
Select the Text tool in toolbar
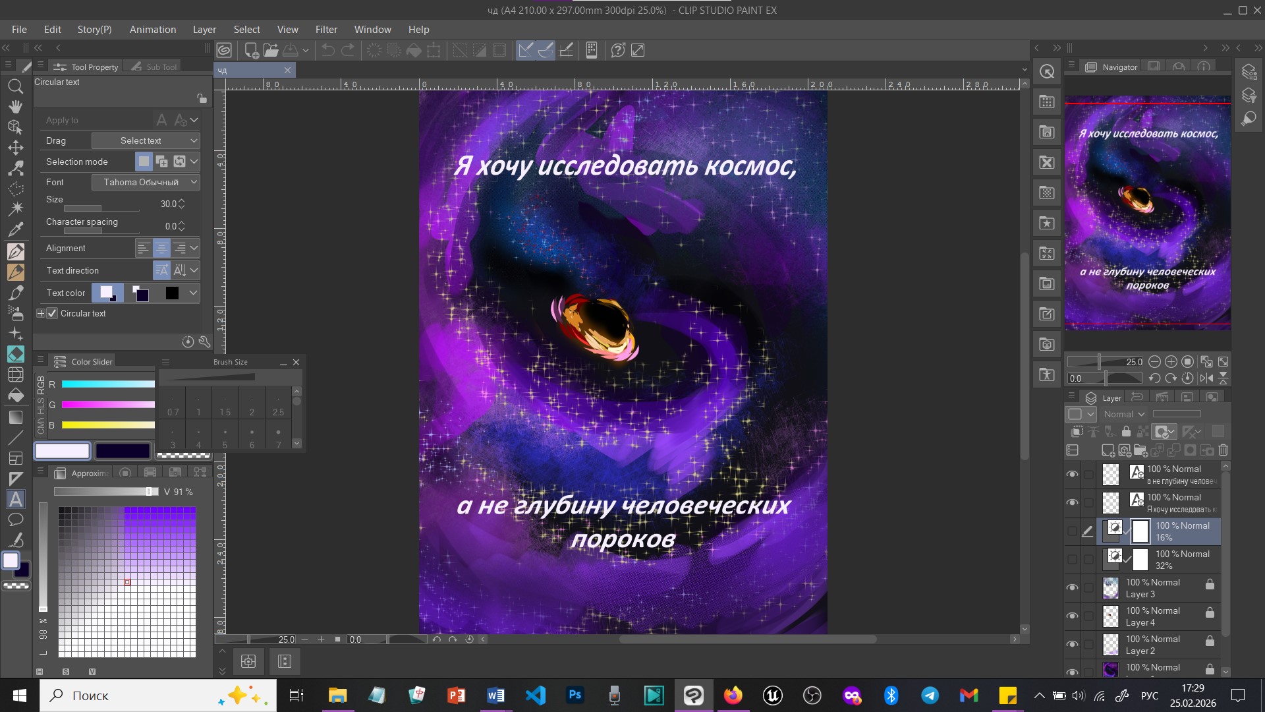click(16, 499)
